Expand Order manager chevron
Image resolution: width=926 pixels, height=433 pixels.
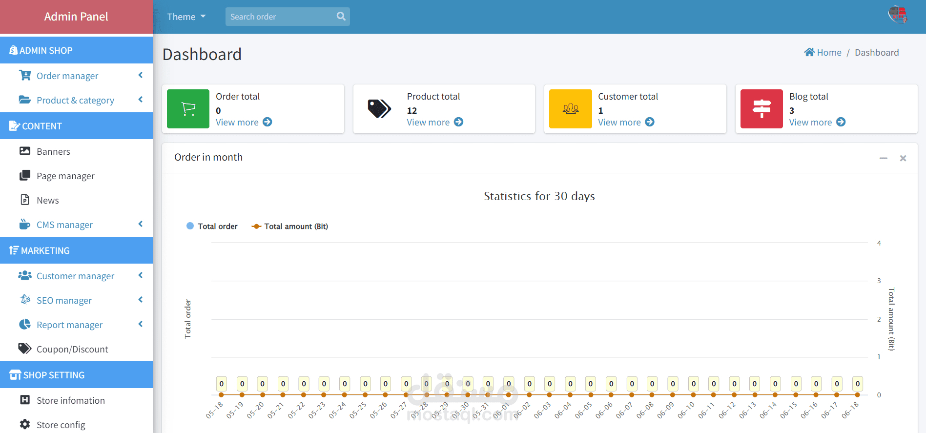(x=141, y=75)
